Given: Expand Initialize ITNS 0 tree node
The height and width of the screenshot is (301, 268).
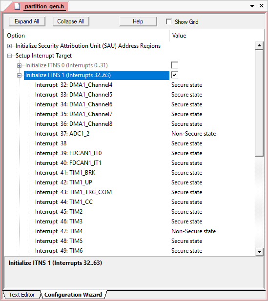Looking at the screenshot, I should tap(19, 66).
